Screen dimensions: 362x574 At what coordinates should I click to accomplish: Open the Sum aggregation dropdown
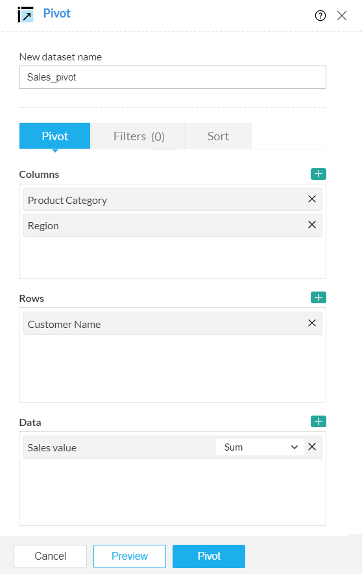pos(259,447)
